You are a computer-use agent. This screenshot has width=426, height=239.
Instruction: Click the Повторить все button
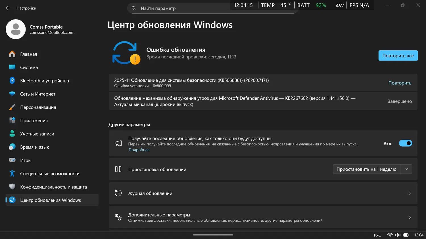[398, 56]
